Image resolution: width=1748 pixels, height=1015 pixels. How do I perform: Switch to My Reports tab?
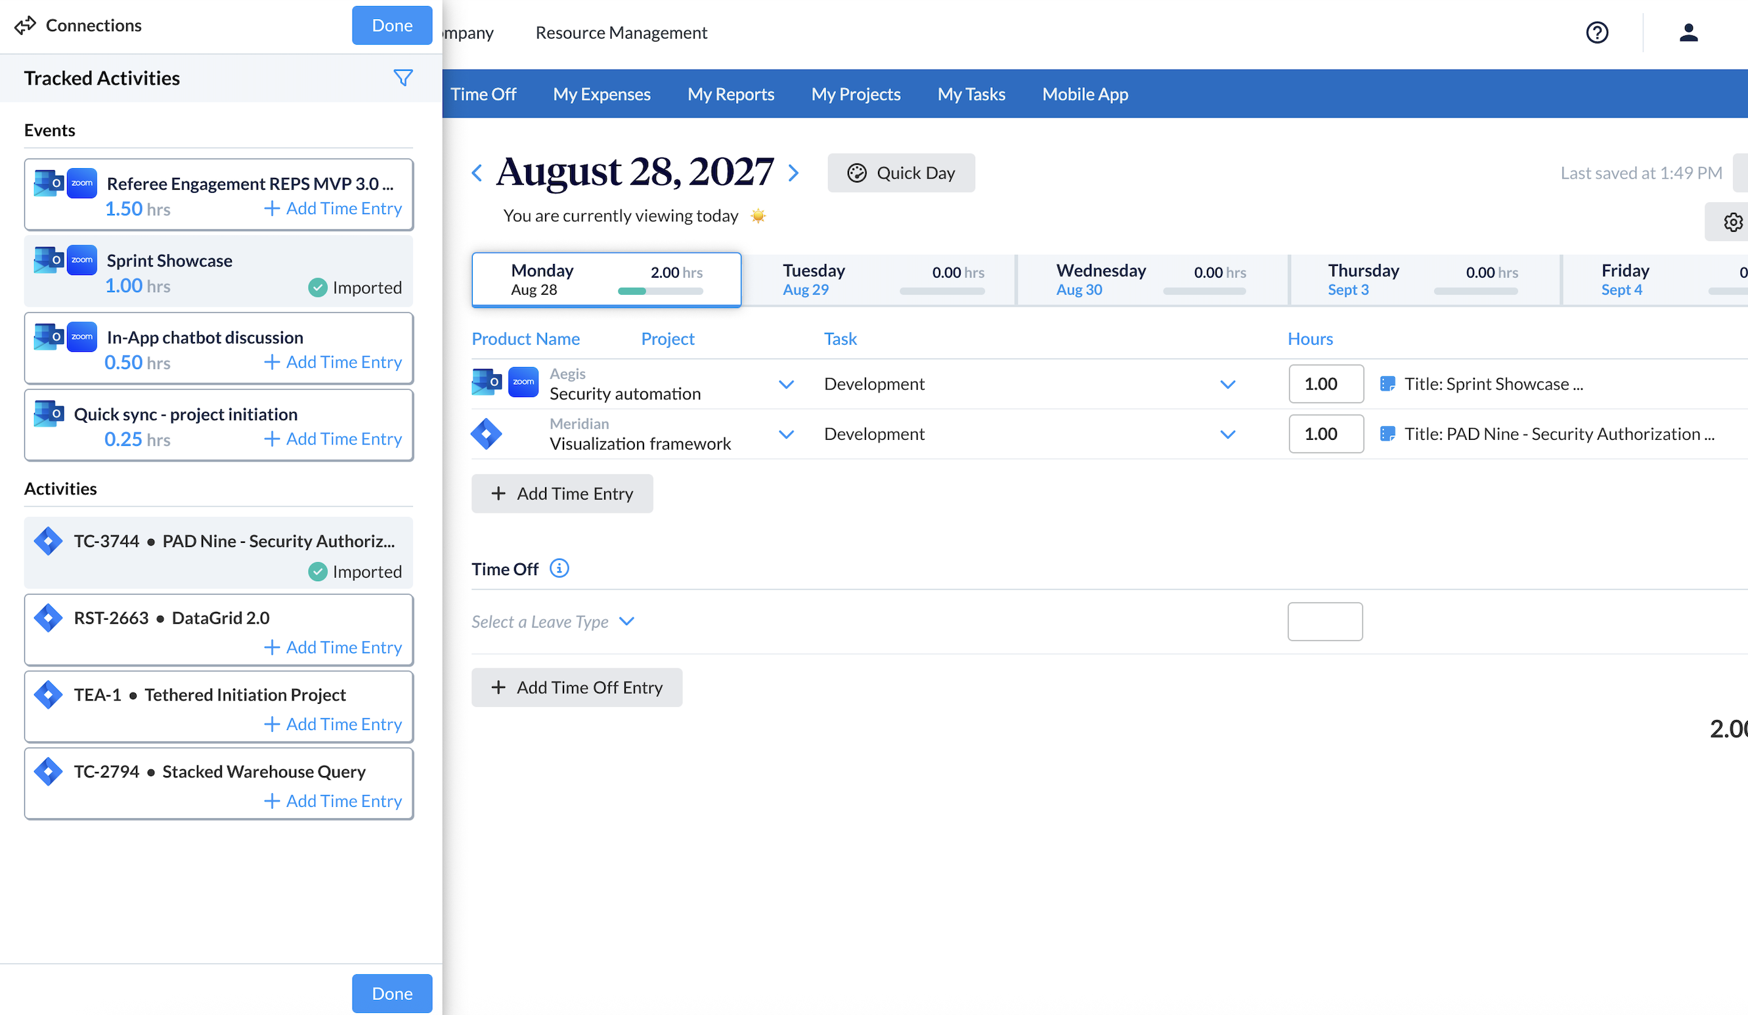coord(730,94)
